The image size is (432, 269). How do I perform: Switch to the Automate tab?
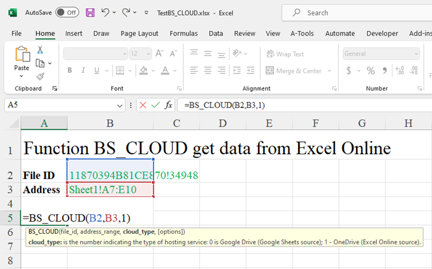(x=340, y=33)
